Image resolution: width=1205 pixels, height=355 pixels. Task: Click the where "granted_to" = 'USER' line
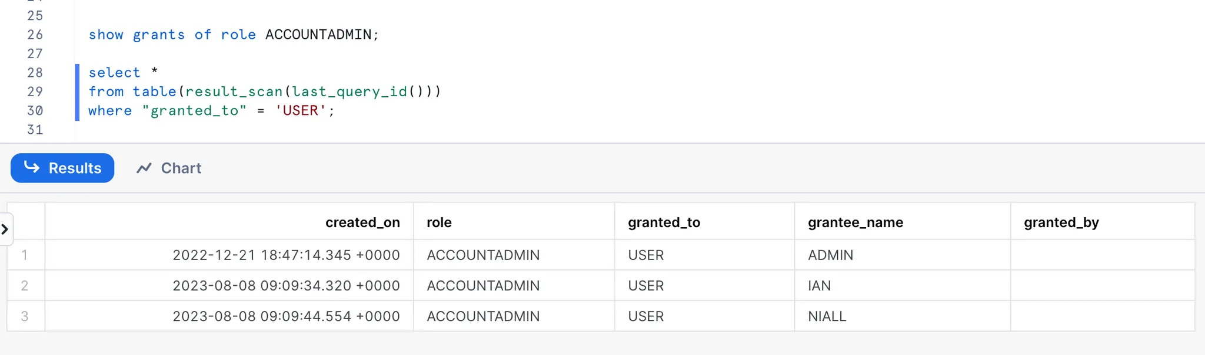[211, 110]
